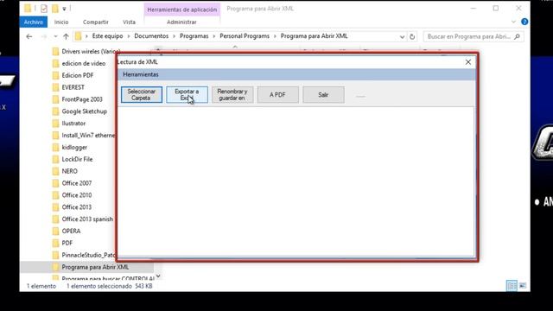
Task: Switch to details view icon in status bar
Action: [x=512, y=285]
